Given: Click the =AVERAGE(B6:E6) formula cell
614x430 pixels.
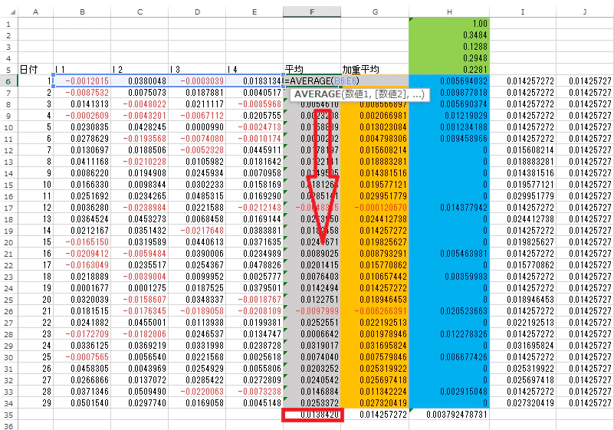Looking at the screenshot, I should [x=312, y=81].
